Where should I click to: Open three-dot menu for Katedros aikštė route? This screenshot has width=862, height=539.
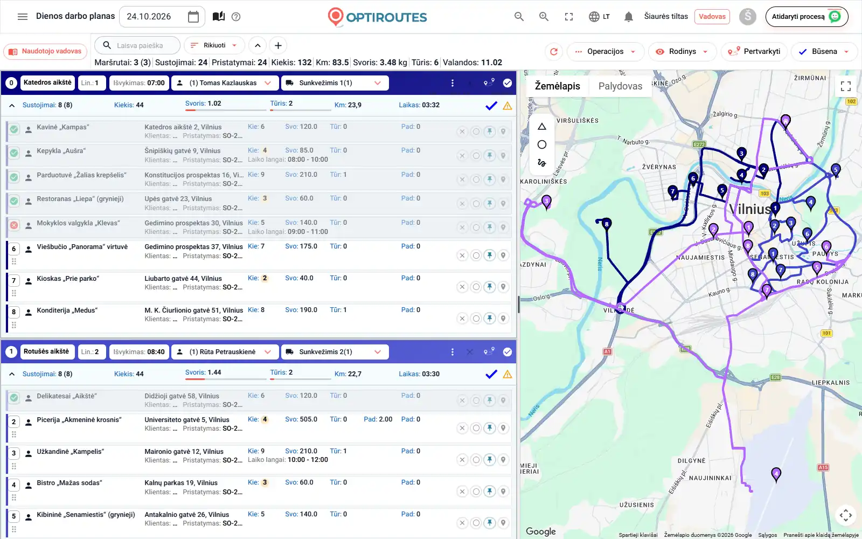pos(452,83)
